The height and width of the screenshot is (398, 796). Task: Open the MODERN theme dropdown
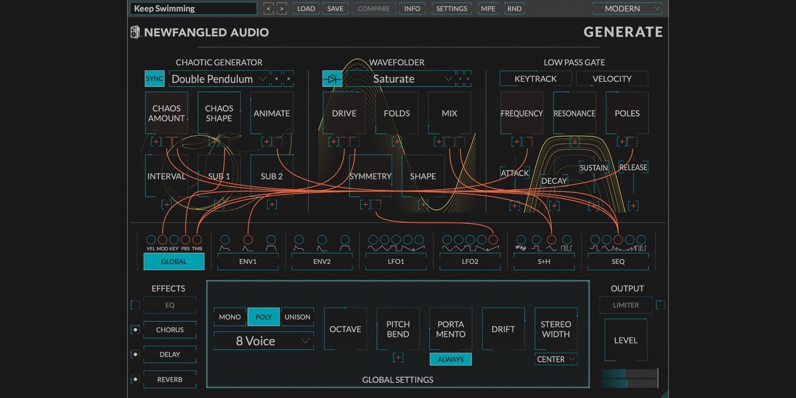coord(627,8)
